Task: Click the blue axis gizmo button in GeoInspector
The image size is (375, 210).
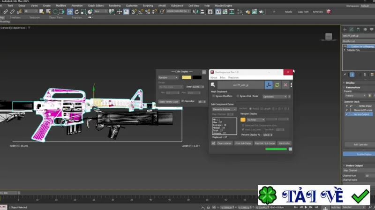Action: coord(269,85)
